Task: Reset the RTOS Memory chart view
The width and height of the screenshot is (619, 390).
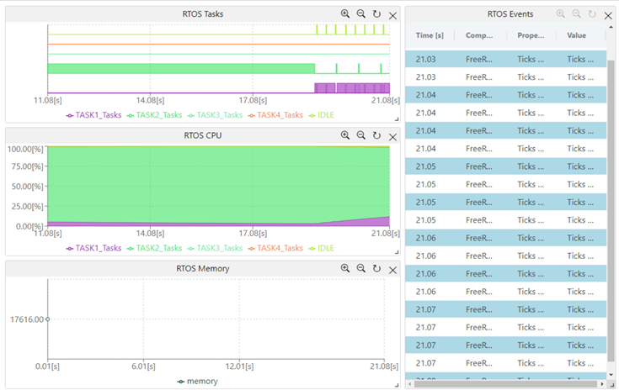Action: click(x=376, y=268)
